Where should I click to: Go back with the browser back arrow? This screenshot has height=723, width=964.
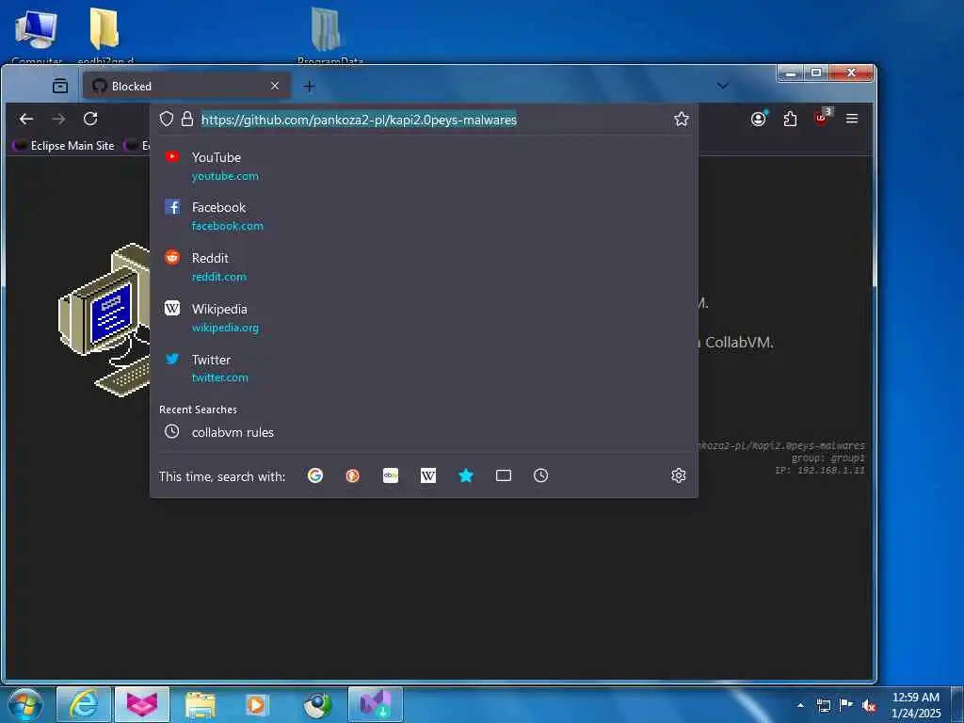click(x=25, y=119)
